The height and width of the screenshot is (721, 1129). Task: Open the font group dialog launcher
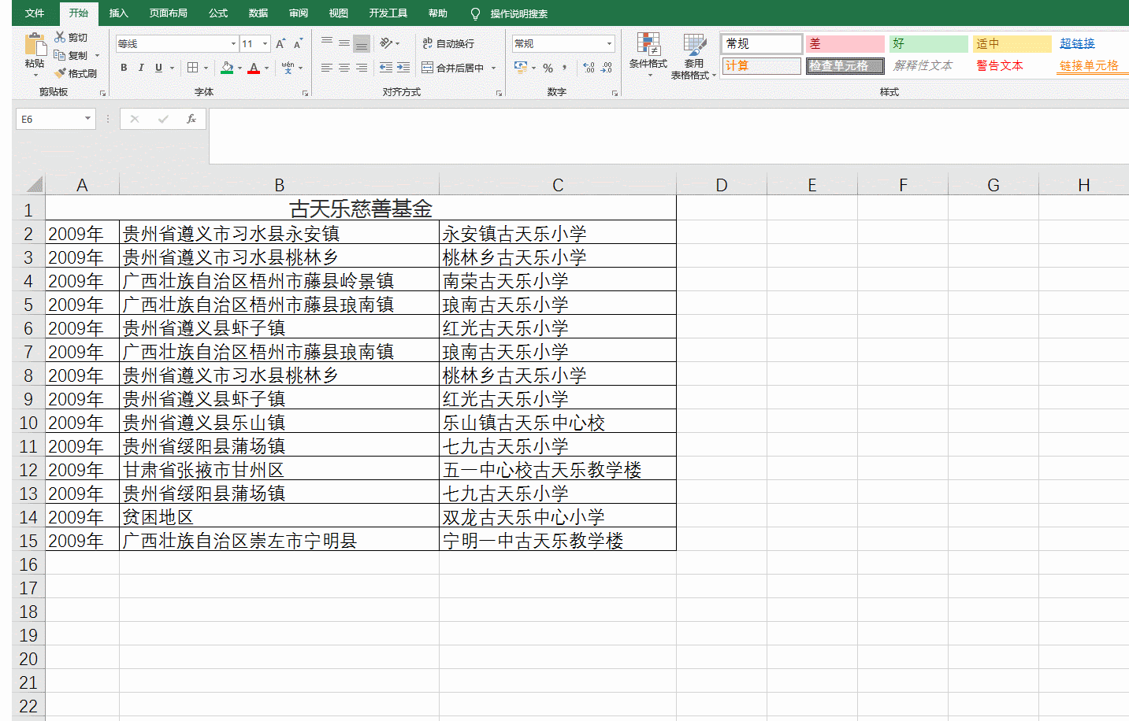click(305, 93)
